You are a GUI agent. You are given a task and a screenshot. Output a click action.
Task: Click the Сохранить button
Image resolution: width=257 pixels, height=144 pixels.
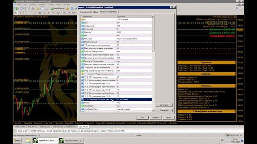164,110
